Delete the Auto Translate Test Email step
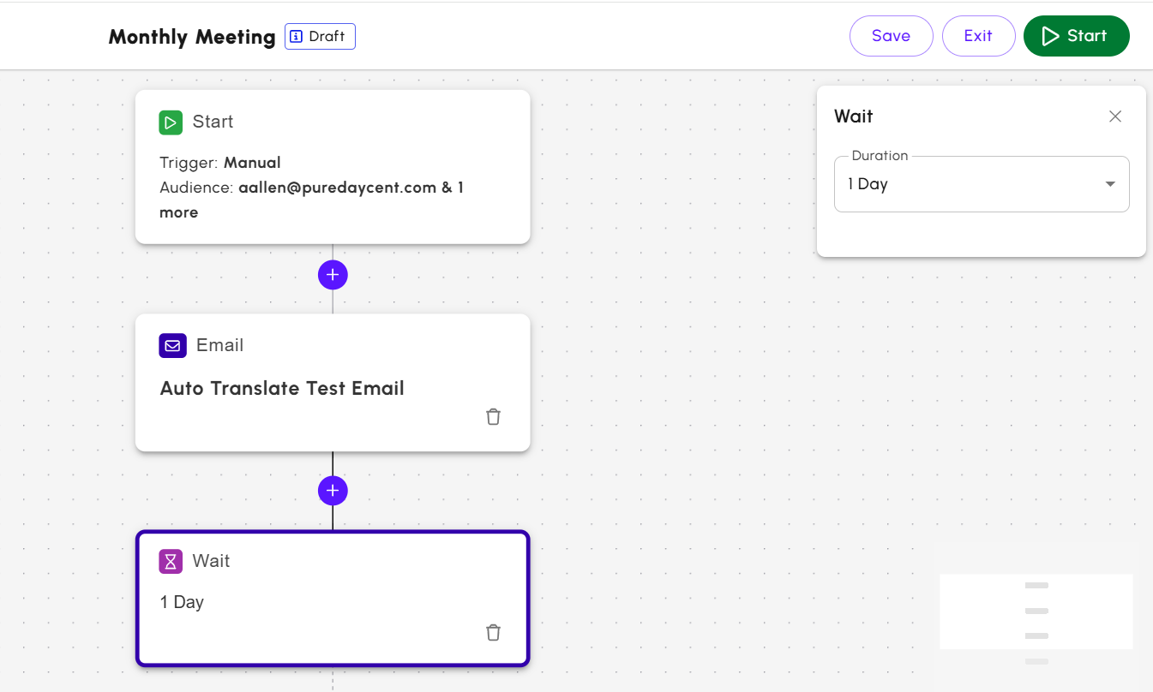 point(493,417)
